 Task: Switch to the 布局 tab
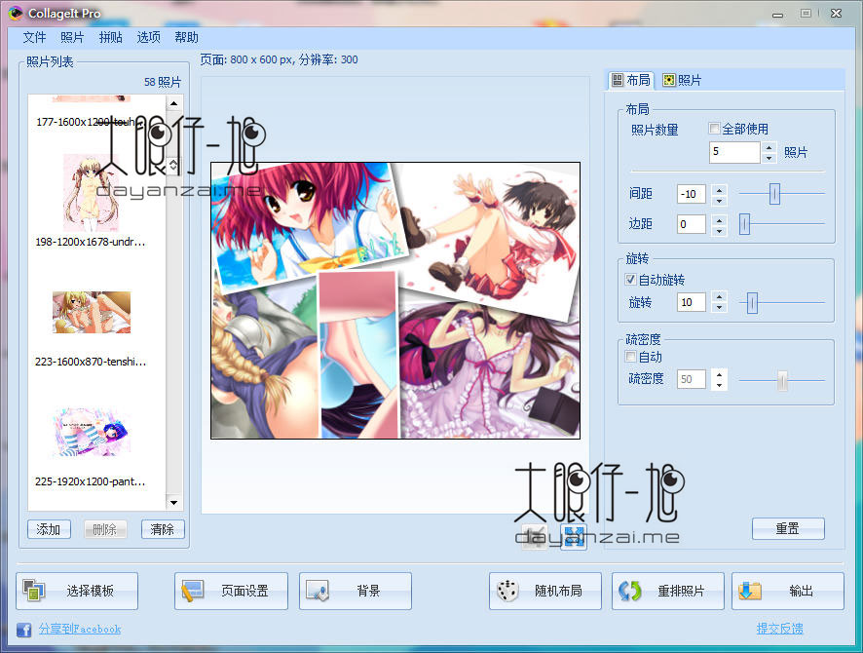(x=631, y=80)
